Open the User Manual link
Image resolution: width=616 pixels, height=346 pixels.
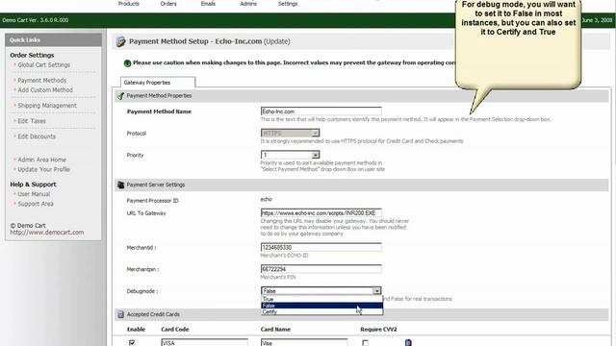(34, 194)
